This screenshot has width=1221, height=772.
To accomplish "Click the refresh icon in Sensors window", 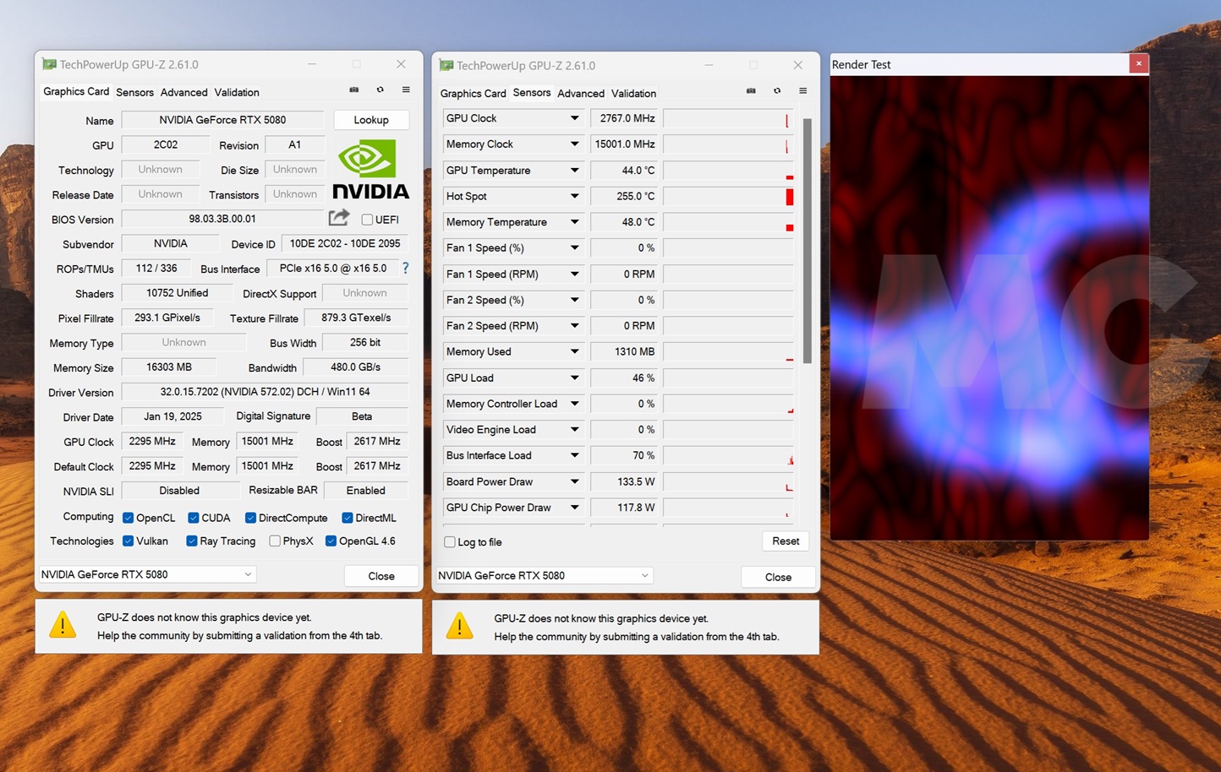I will point(777,90).
